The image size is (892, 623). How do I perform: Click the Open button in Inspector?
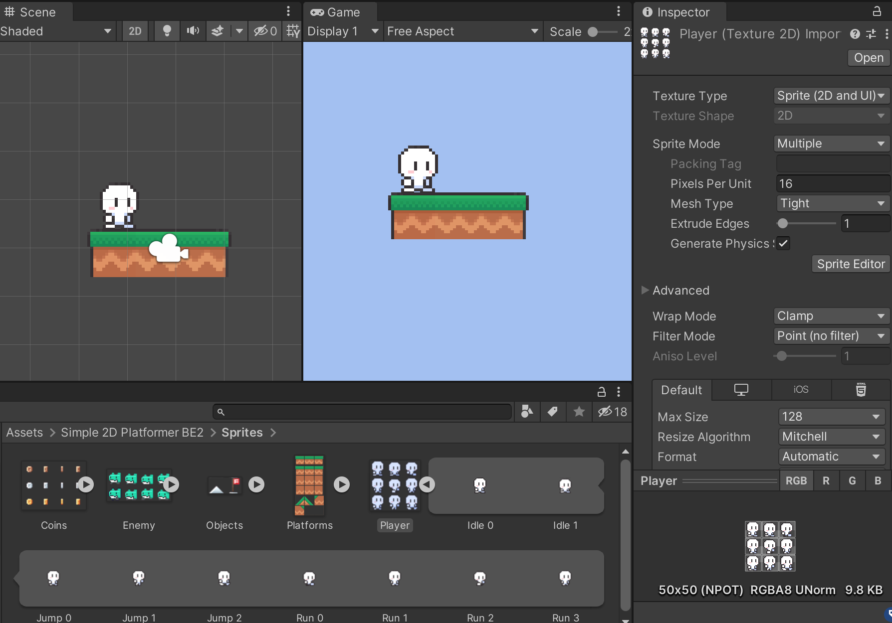click(868, 58)
